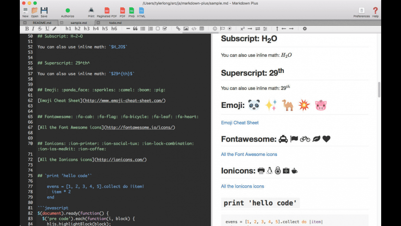This screenshot has height=226, width=401.
Task: Click the heart Fontawesome icon in preview
Action: pos(326,139)
